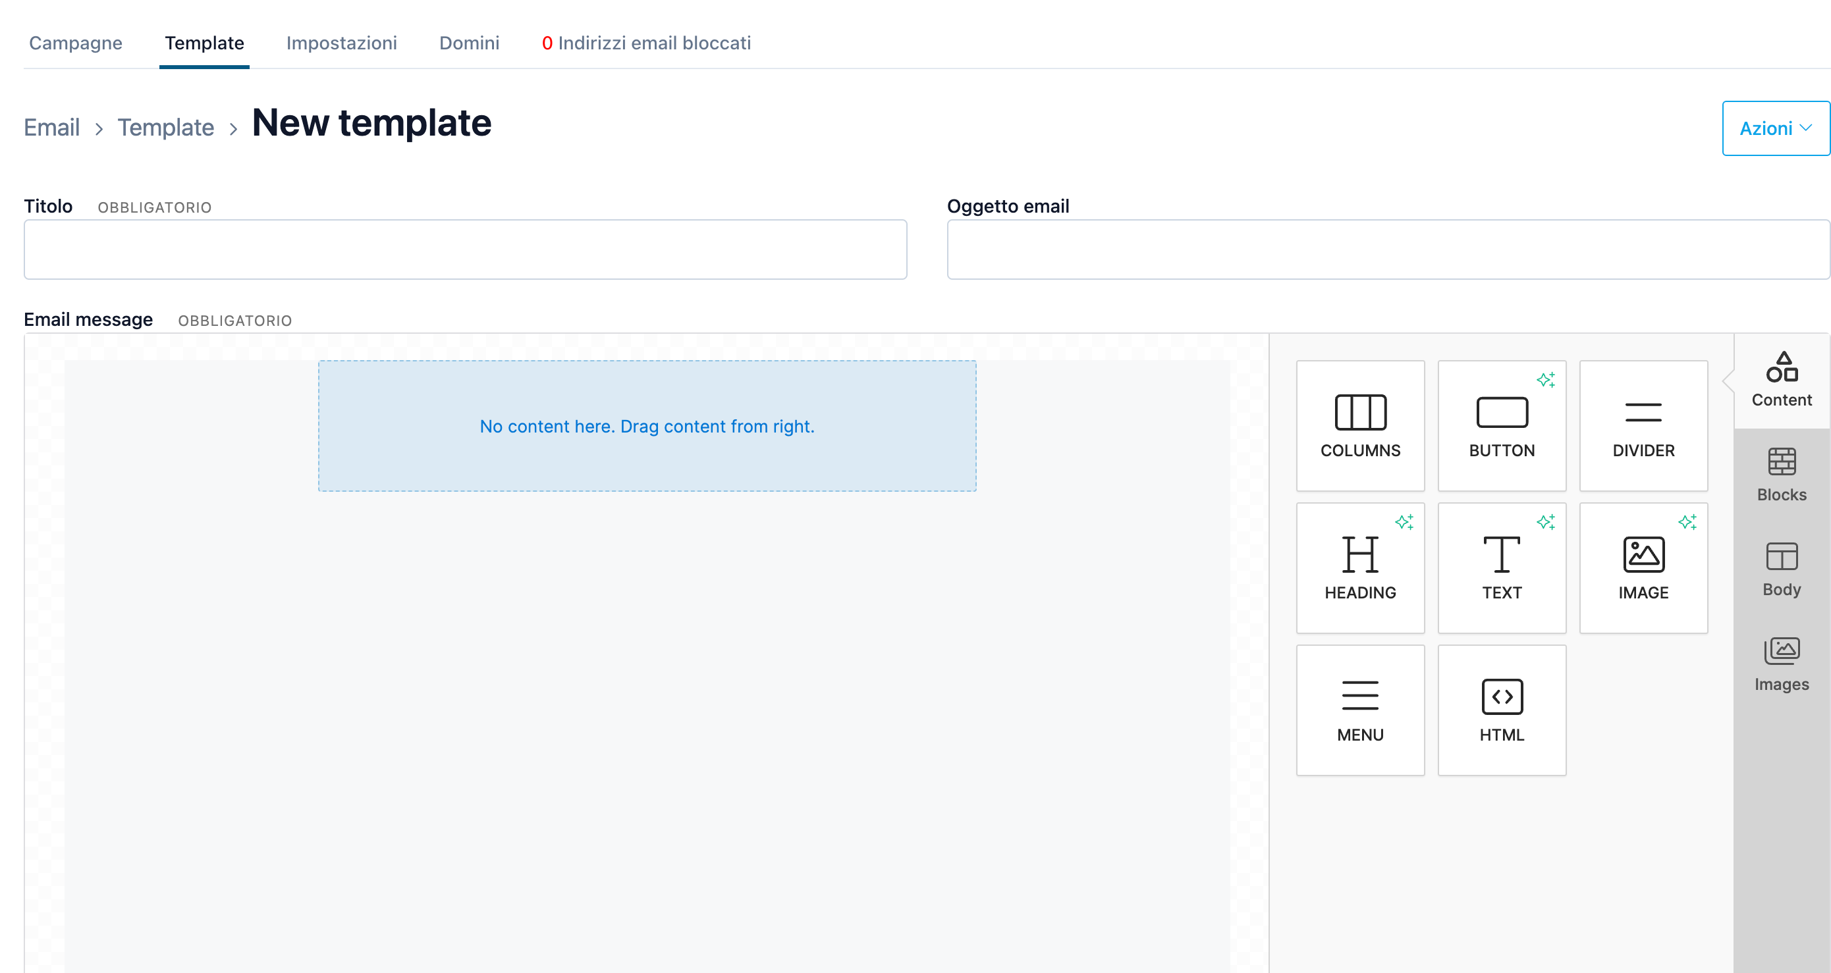Open Indirizzi email bloccati tab
Screen dimensions: 1831x973
pyautogui.click(x=646, y=43)
